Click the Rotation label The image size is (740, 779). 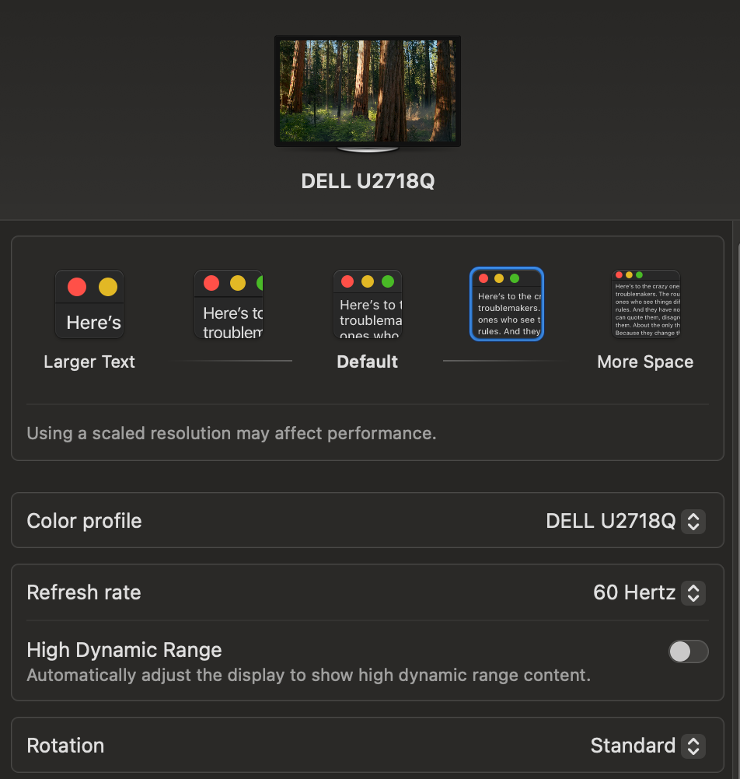tap(65, 746)
